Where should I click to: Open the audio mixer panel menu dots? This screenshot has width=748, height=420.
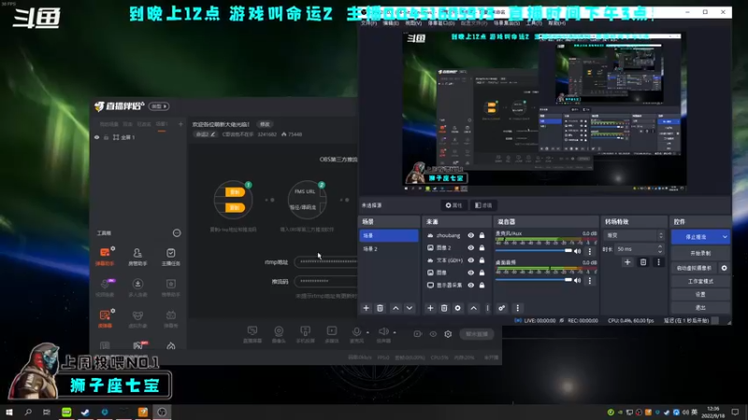[517, 308]
